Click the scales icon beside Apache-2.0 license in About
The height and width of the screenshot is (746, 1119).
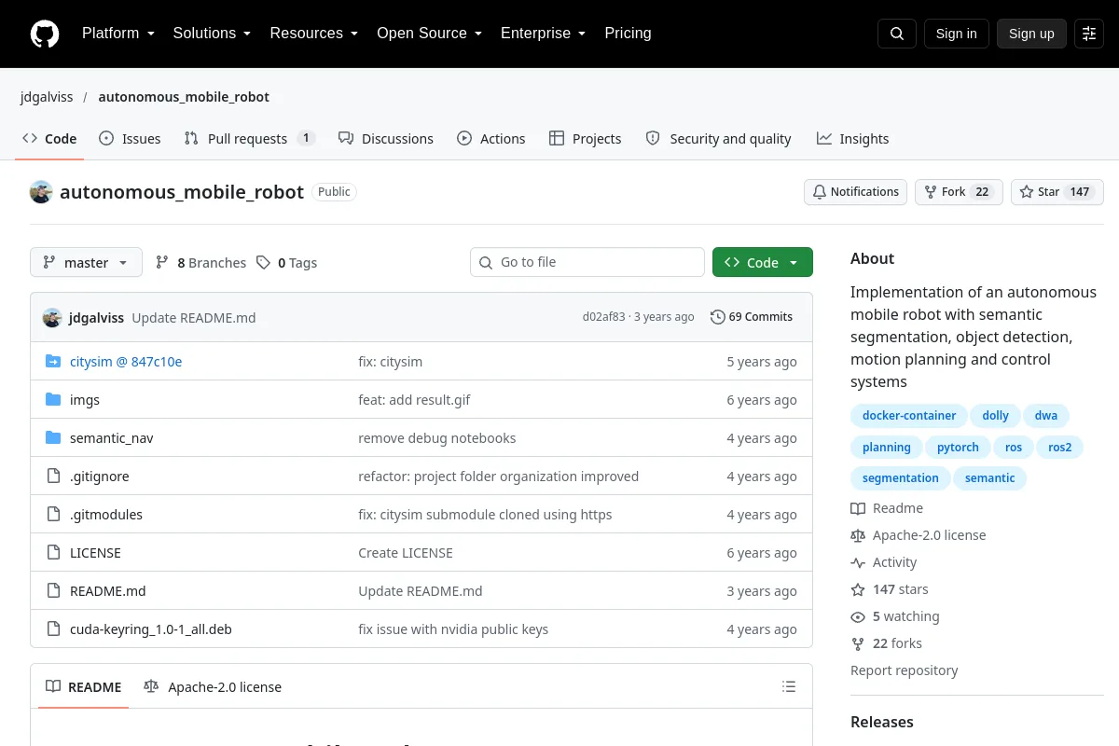pyautogui.click(x=858, y=535)
